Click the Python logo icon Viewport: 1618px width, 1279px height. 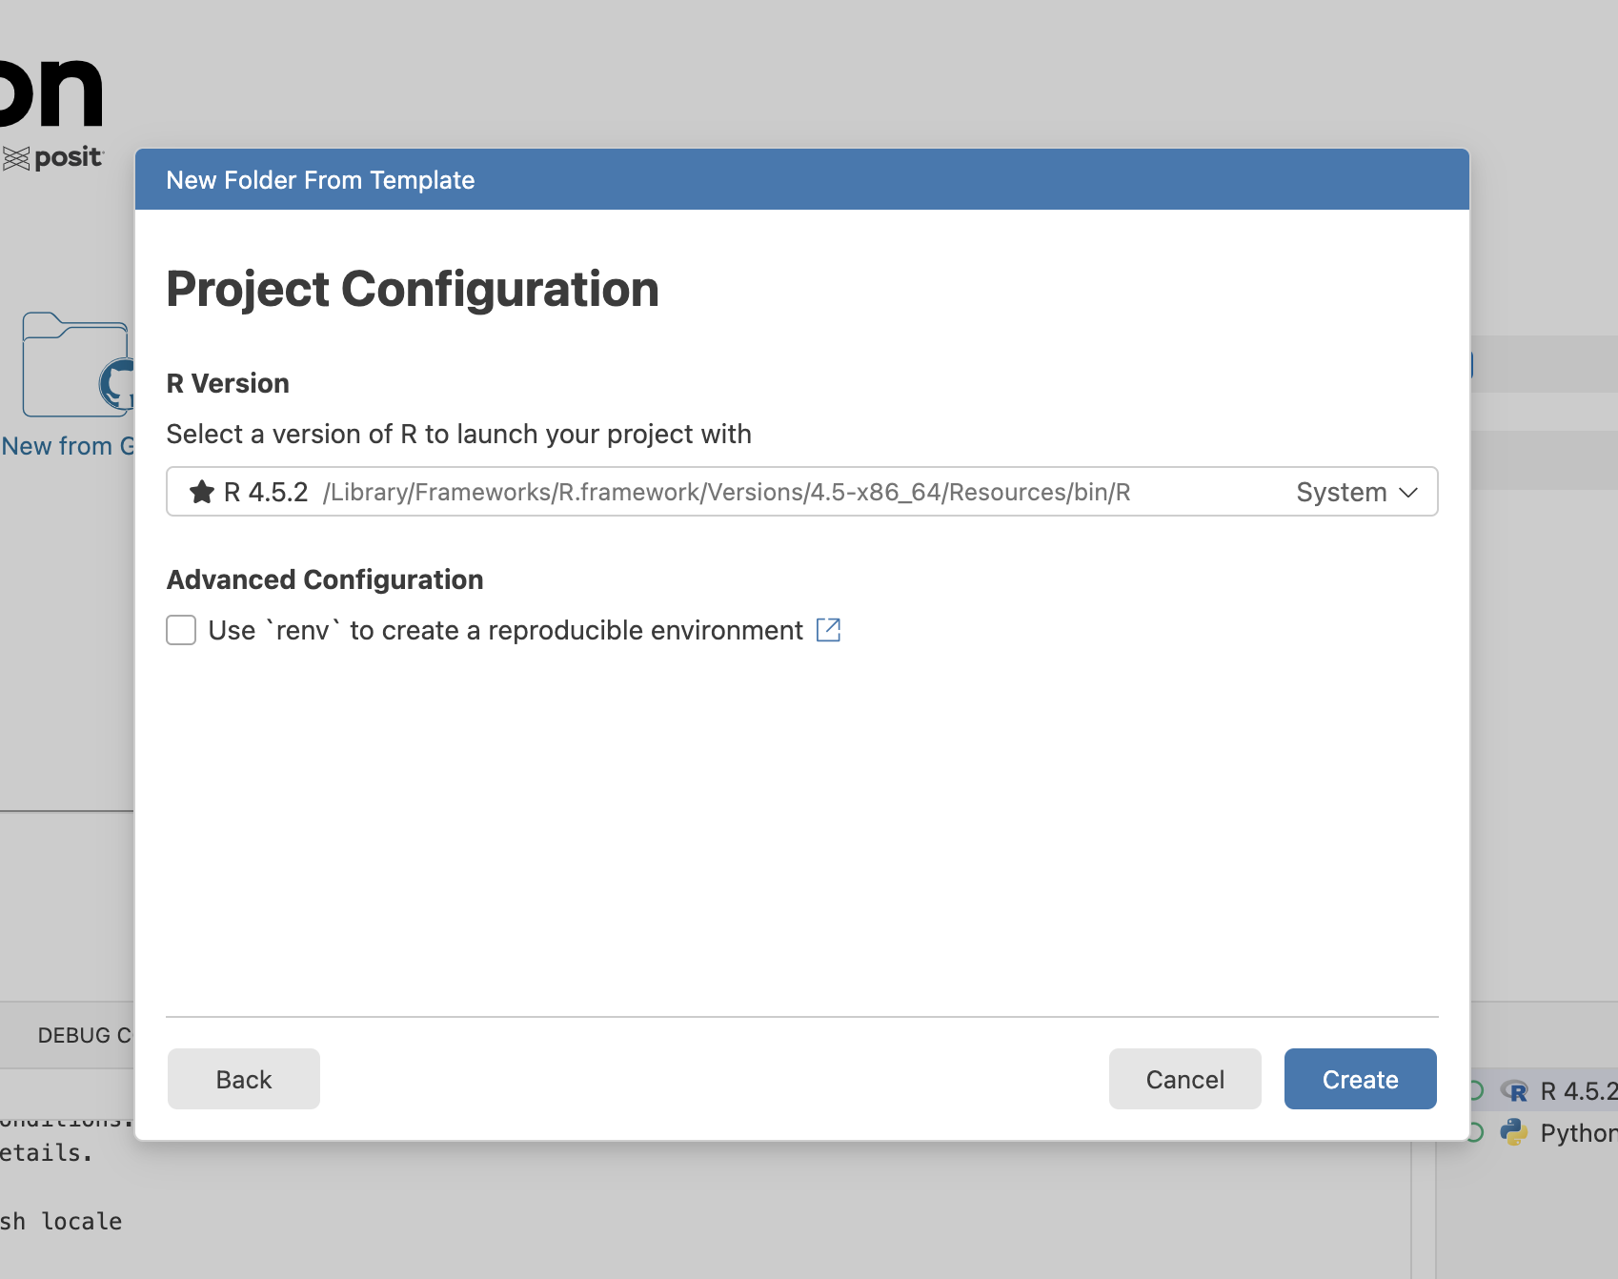[1514, 1132]
